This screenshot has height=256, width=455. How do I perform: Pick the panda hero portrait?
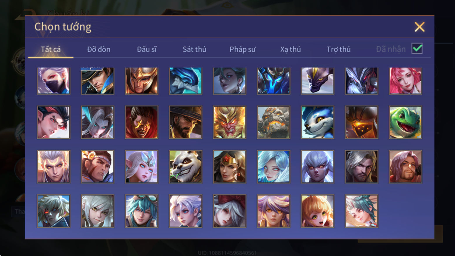pos(185,166)
